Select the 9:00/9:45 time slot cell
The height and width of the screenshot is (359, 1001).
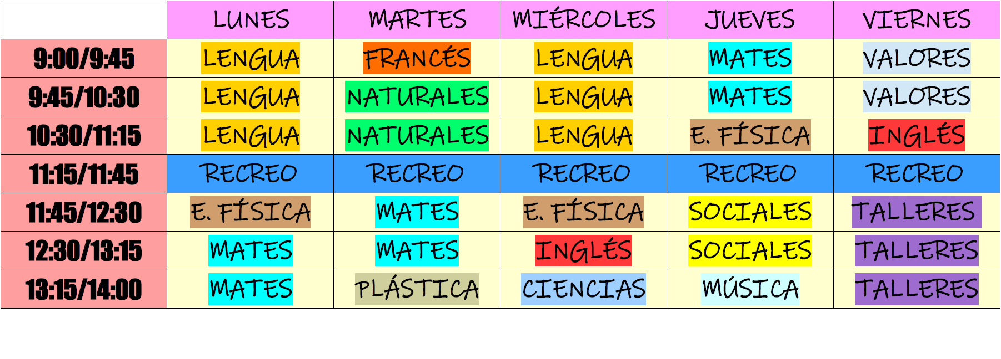(84, 58)
